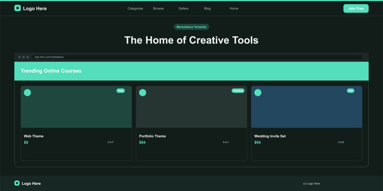Open the Blog nav link

[x=207, y=8]
